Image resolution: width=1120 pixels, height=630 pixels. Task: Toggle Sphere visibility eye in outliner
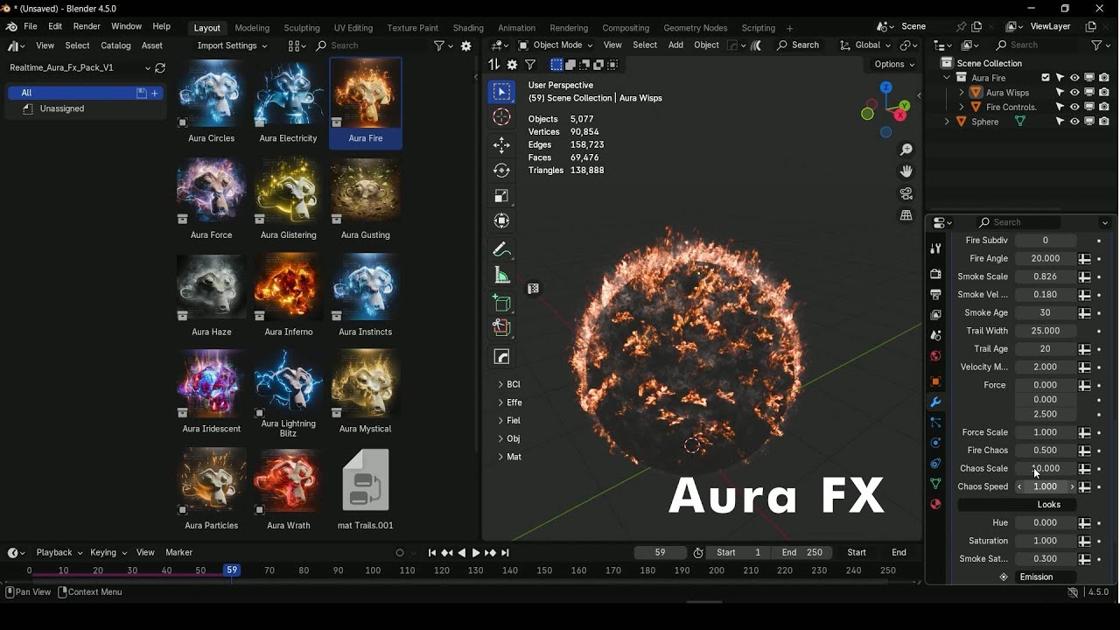(1074, 122)
